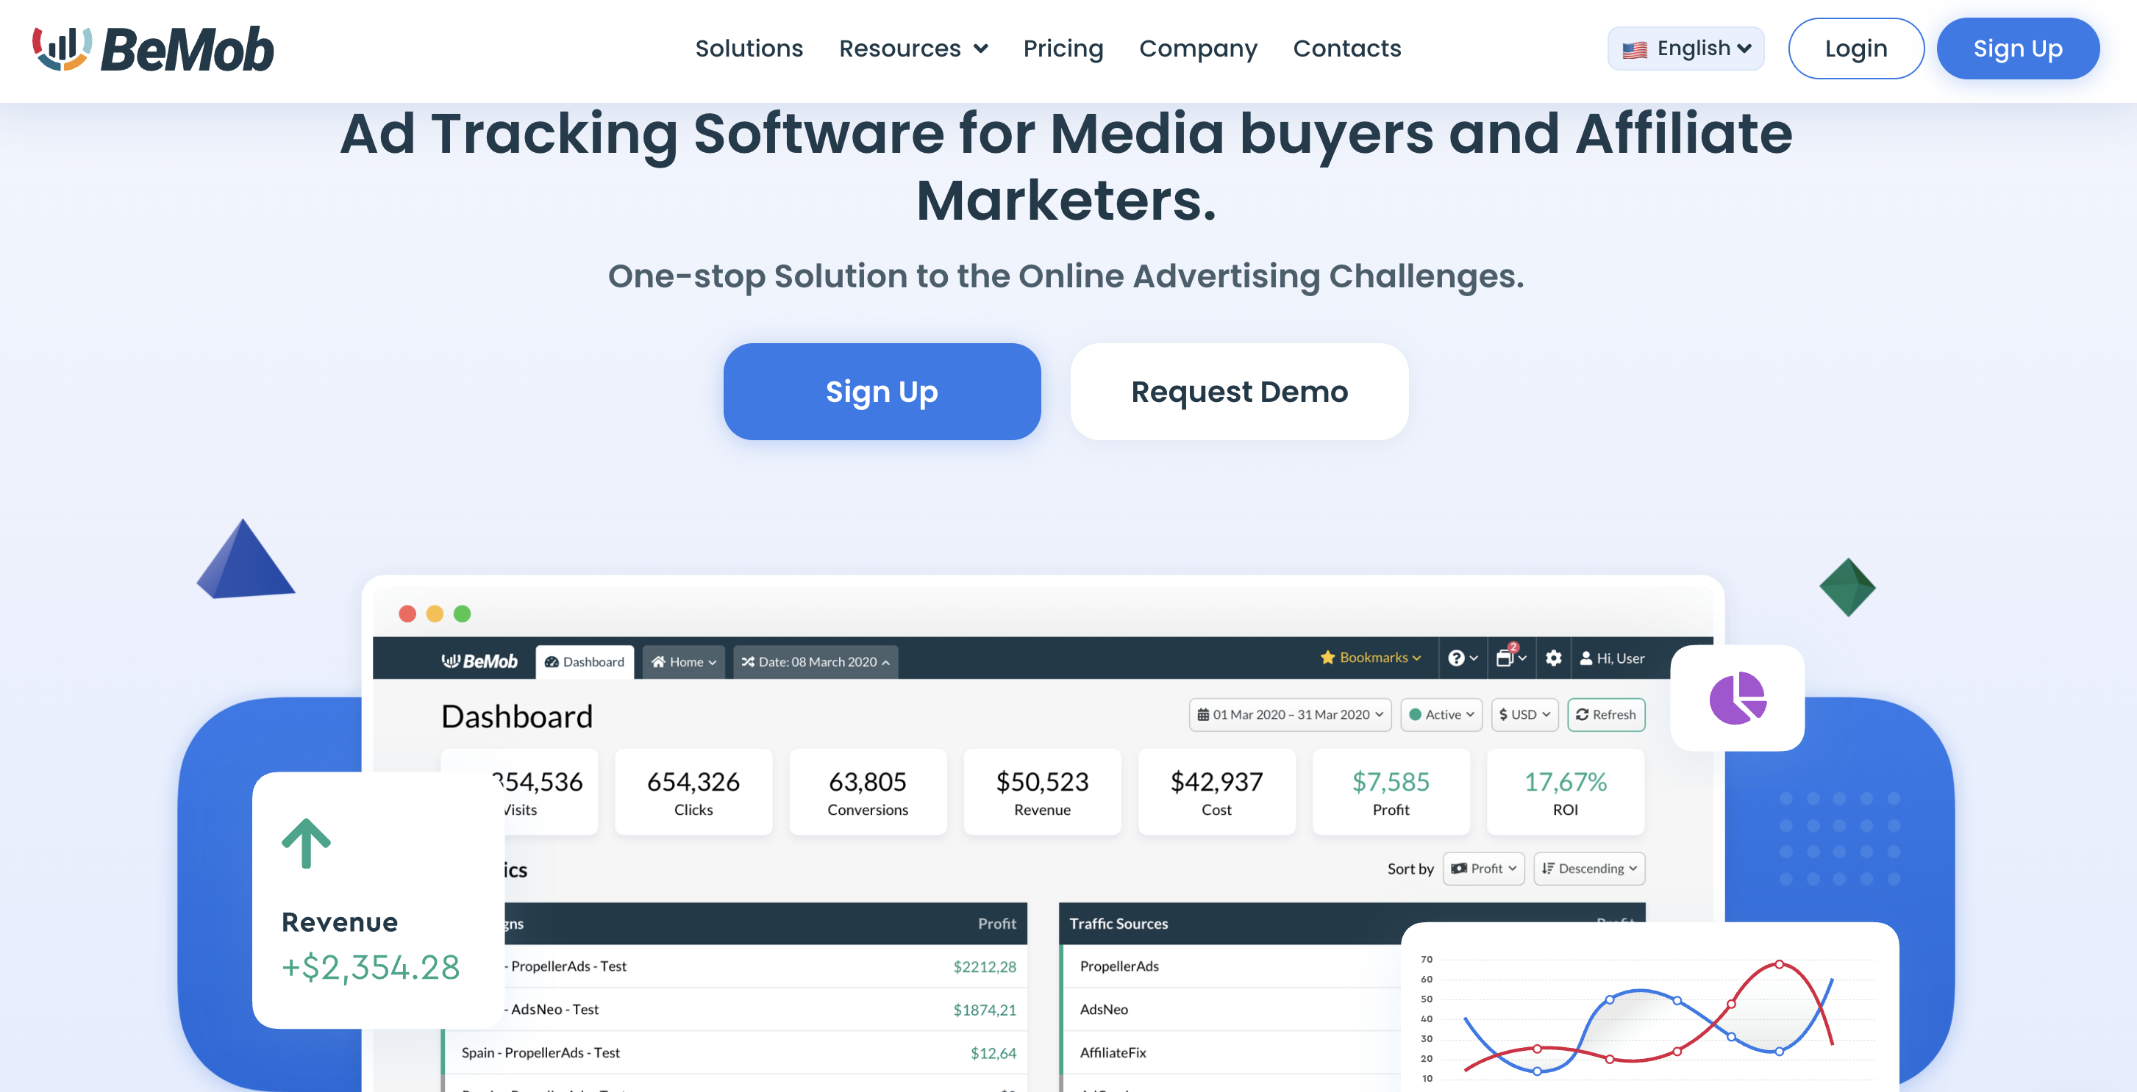The height and width of the screenshot is (1092, 2137).
Task: Go to the Solutions menu item
Action: click(x=749, y=49)
